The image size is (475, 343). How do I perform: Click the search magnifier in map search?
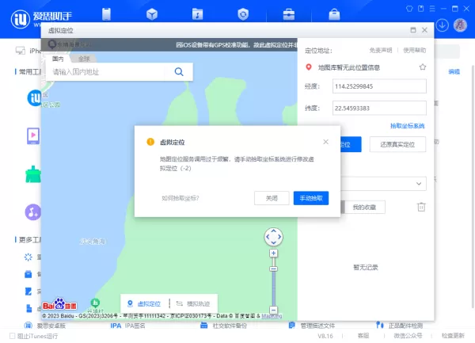point(179,72)
